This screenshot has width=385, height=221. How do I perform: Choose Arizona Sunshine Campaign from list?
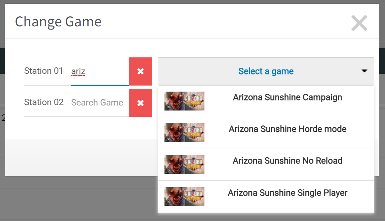(266, 101)
